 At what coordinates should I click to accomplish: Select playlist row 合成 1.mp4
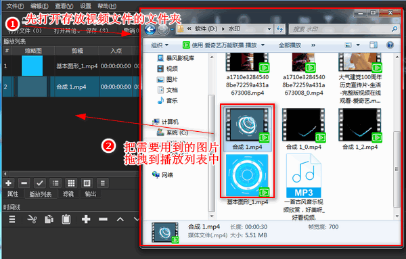71,87
